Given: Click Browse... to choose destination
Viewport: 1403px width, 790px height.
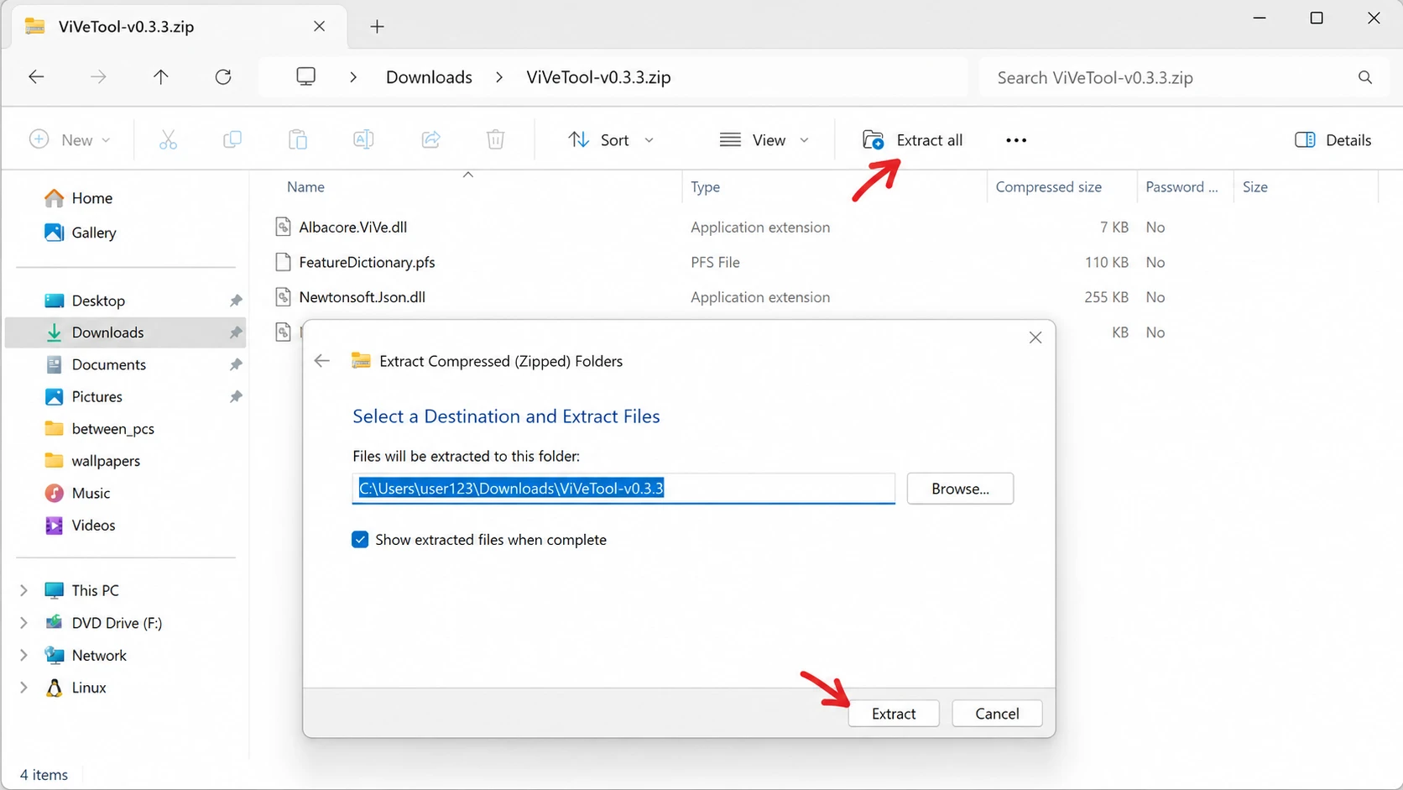Looking at the screenshot, I should point(960,489).
